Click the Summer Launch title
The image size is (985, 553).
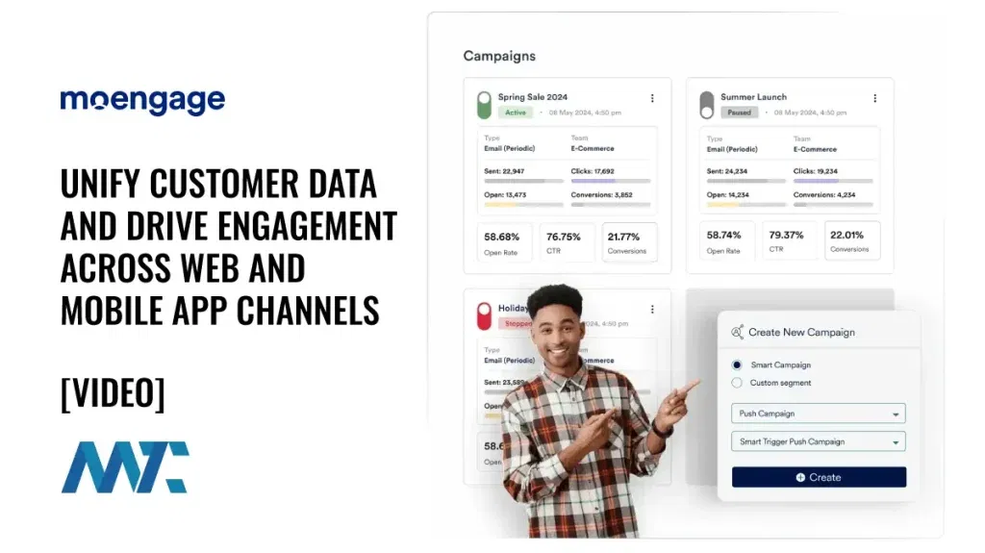pyautogui.click(x=754, y=97)
